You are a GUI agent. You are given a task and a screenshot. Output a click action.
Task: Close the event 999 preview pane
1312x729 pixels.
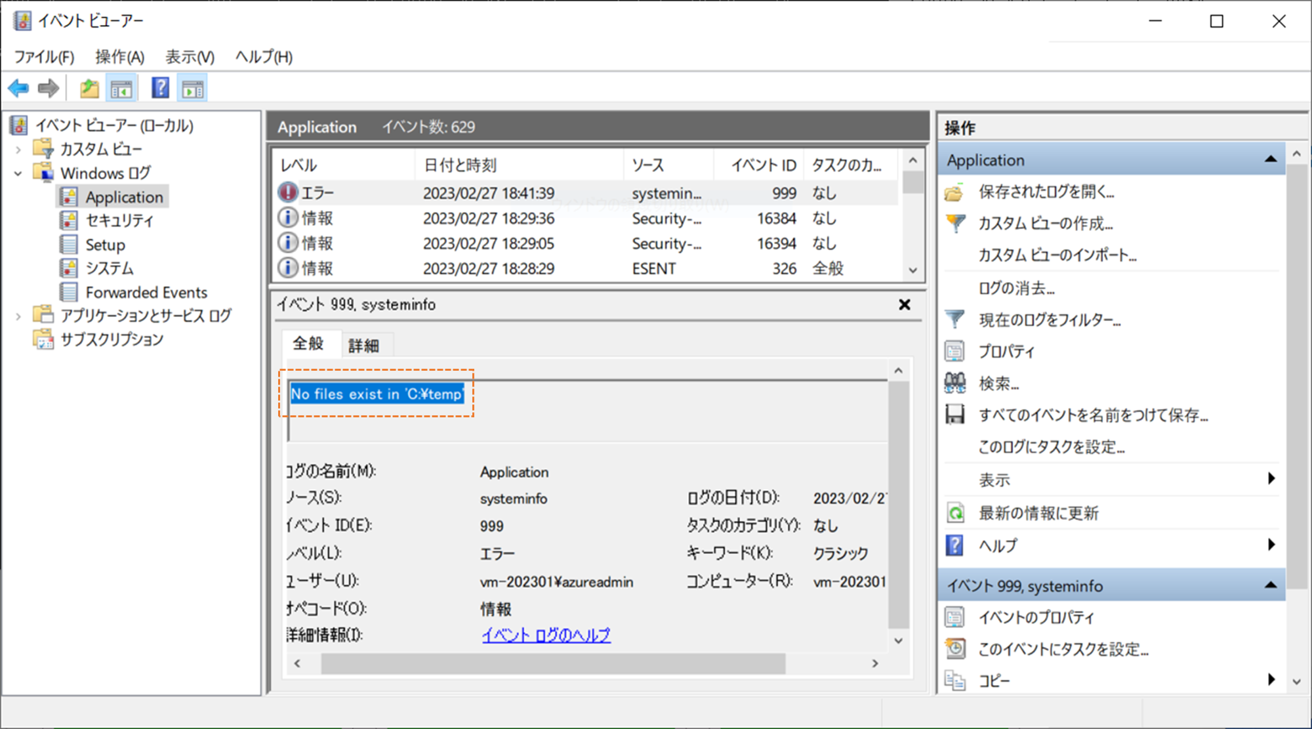(905, 304)
